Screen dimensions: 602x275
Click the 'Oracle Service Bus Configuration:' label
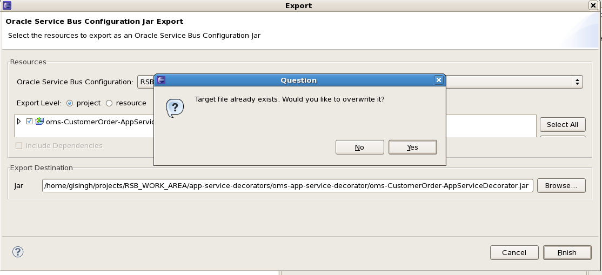pyautogui.click(x=75, y=82)
